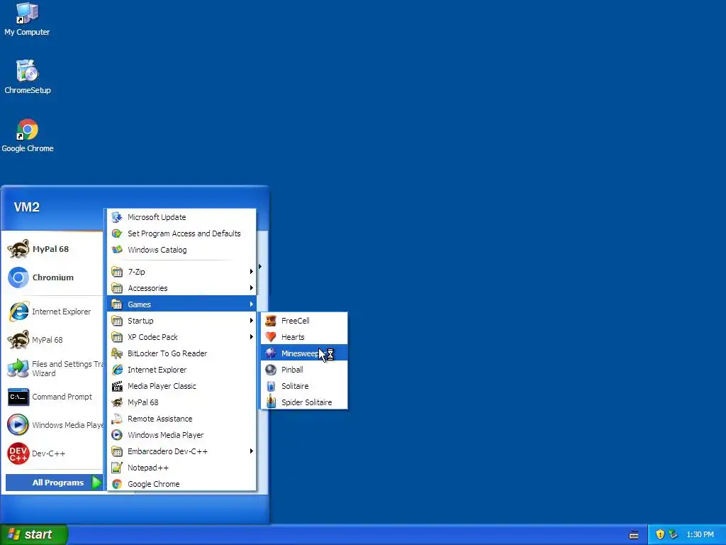
Task: Start the Pinball game
Action: [x=304, y=369]
